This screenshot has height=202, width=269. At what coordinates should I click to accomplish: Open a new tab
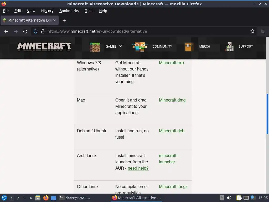click(x=64, y=21)
